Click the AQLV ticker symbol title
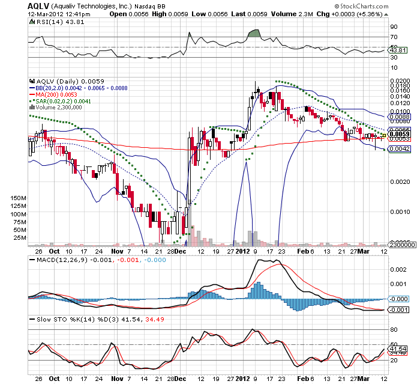 click(x=37, y=5)
